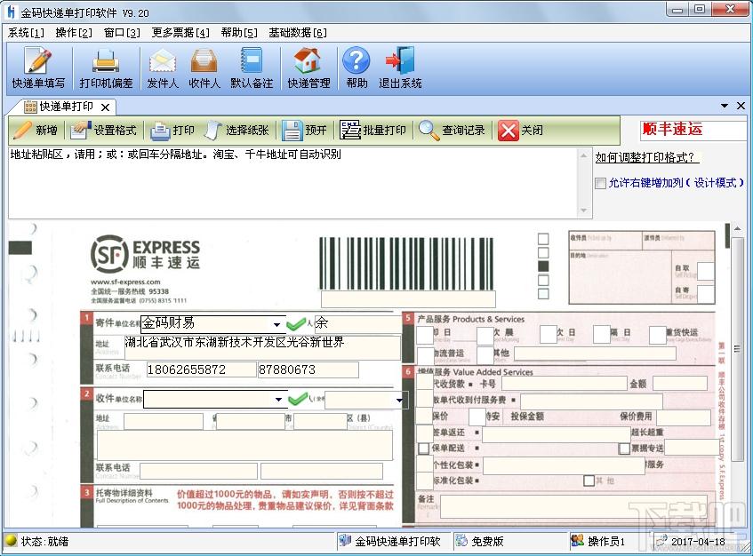Click the 查询记录 magnifier button
Viewport: 753px width, 556px height.
tap(453, 131)
